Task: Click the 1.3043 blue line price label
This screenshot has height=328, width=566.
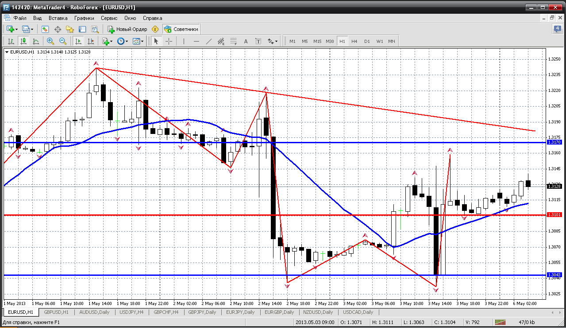Action: pyautogui.click(x=554, y=275)
